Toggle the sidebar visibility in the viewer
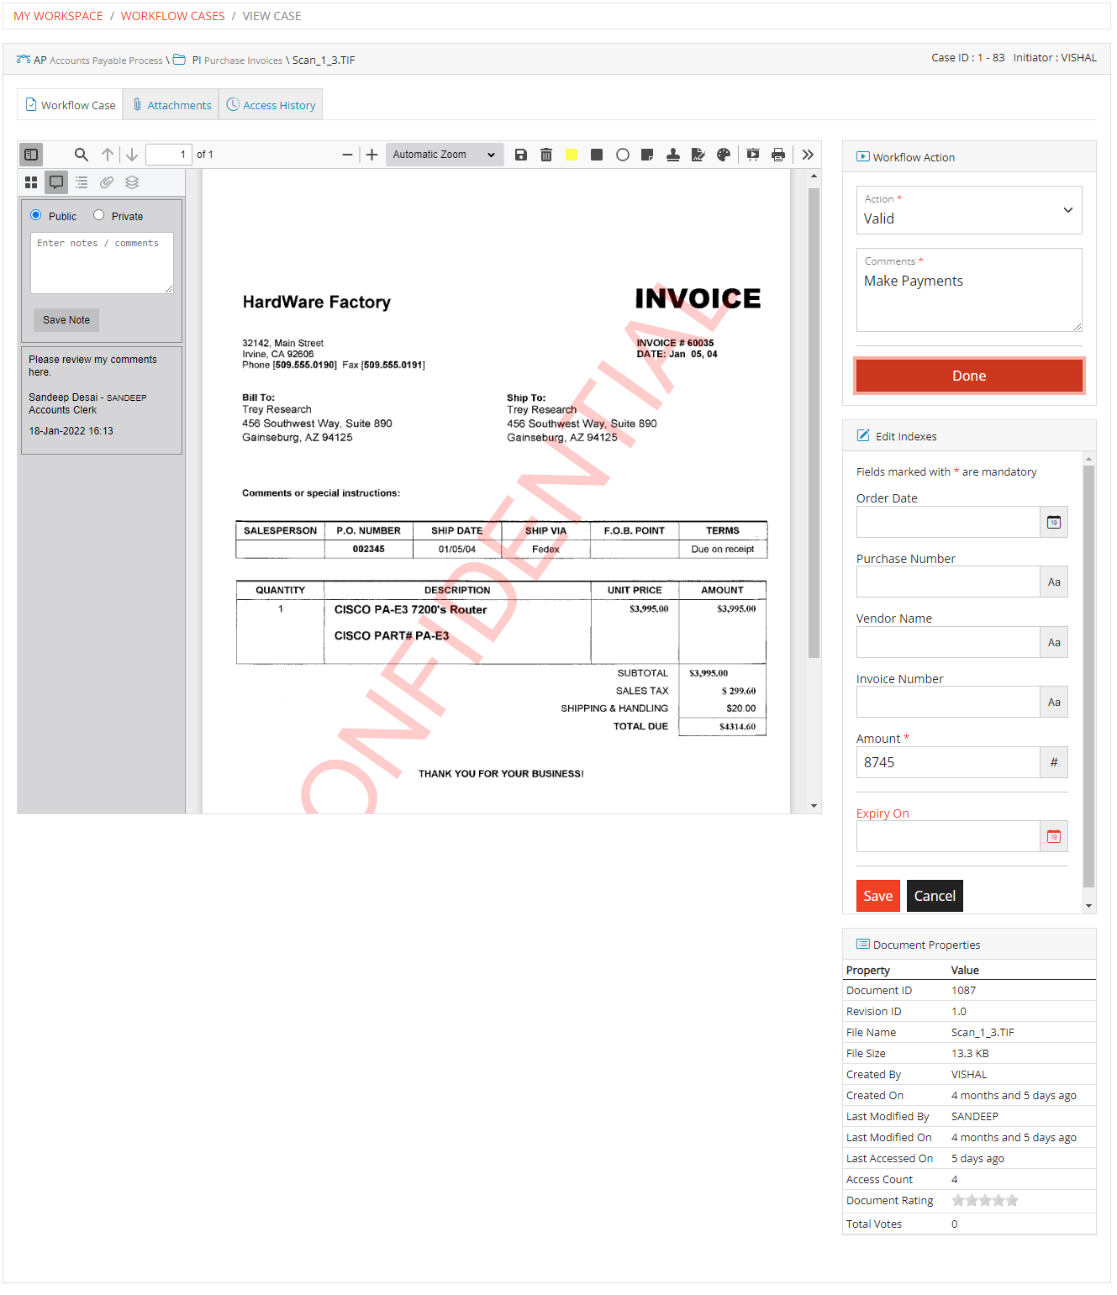The image size is (1117, 1295). (31, 154)
